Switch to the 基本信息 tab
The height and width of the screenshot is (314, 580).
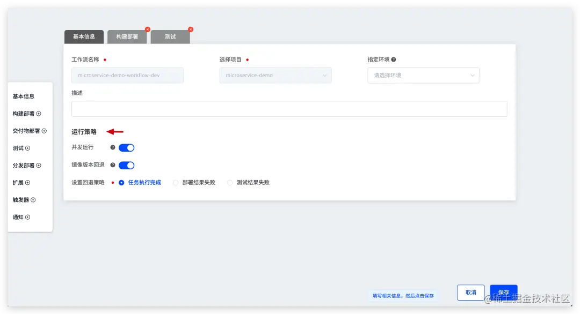84,37
